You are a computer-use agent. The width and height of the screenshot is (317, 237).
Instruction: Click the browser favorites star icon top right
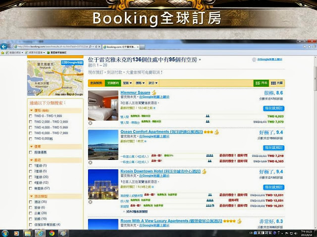pos(309,47)
